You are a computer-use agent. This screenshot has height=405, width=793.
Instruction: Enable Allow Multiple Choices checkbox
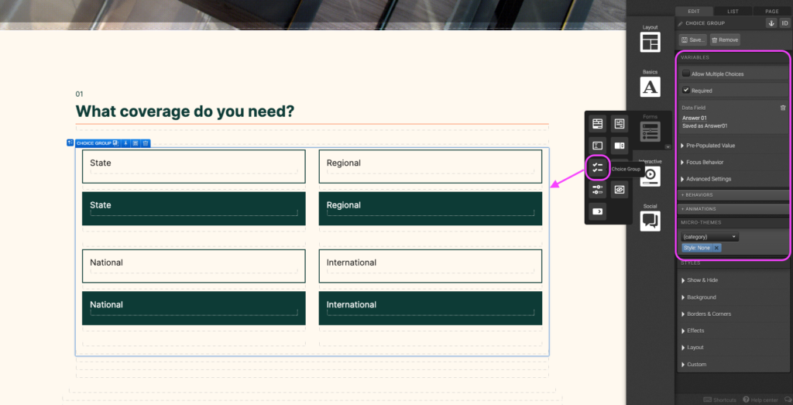pyautogui.click(x=686, y=74)
